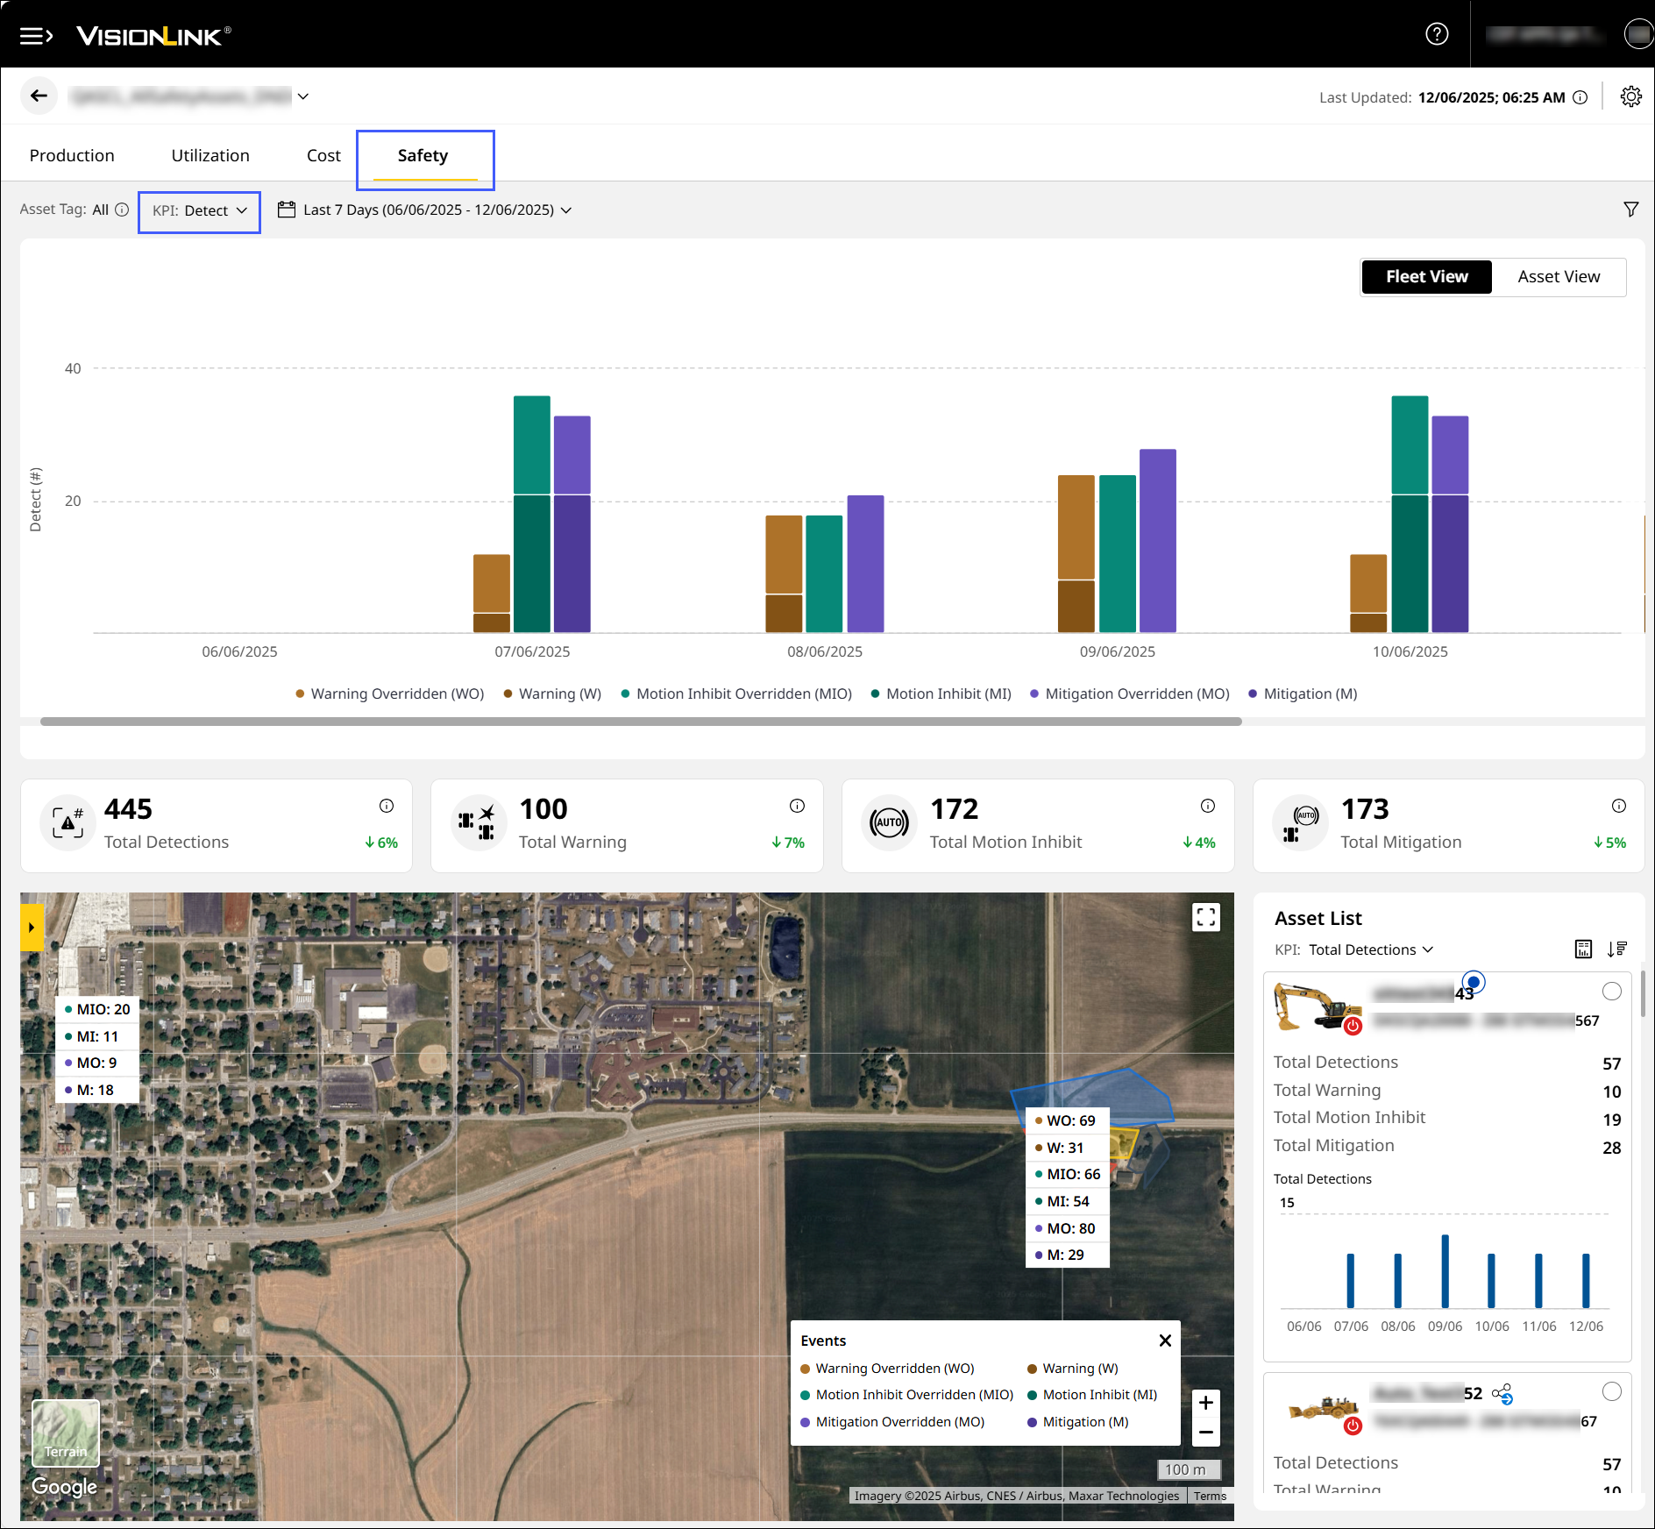Image resolution: width=1655 pixels, height=1529 pixels.
Task: Switch to Asset View
Action: (x=1558, y=277)
